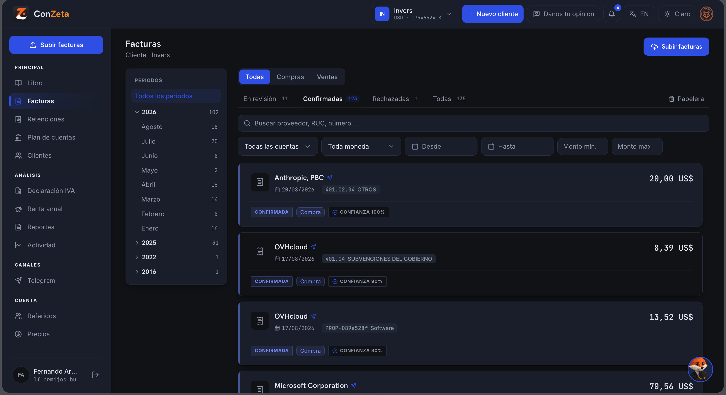Switch to En revisión tab
Image resolution: width=726 pixels, height=395 pixels.
pyautogui.click(x=265, y=99)
